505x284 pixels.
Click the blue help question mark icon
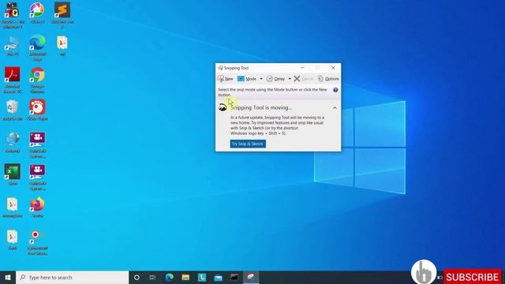click(335, 90)
